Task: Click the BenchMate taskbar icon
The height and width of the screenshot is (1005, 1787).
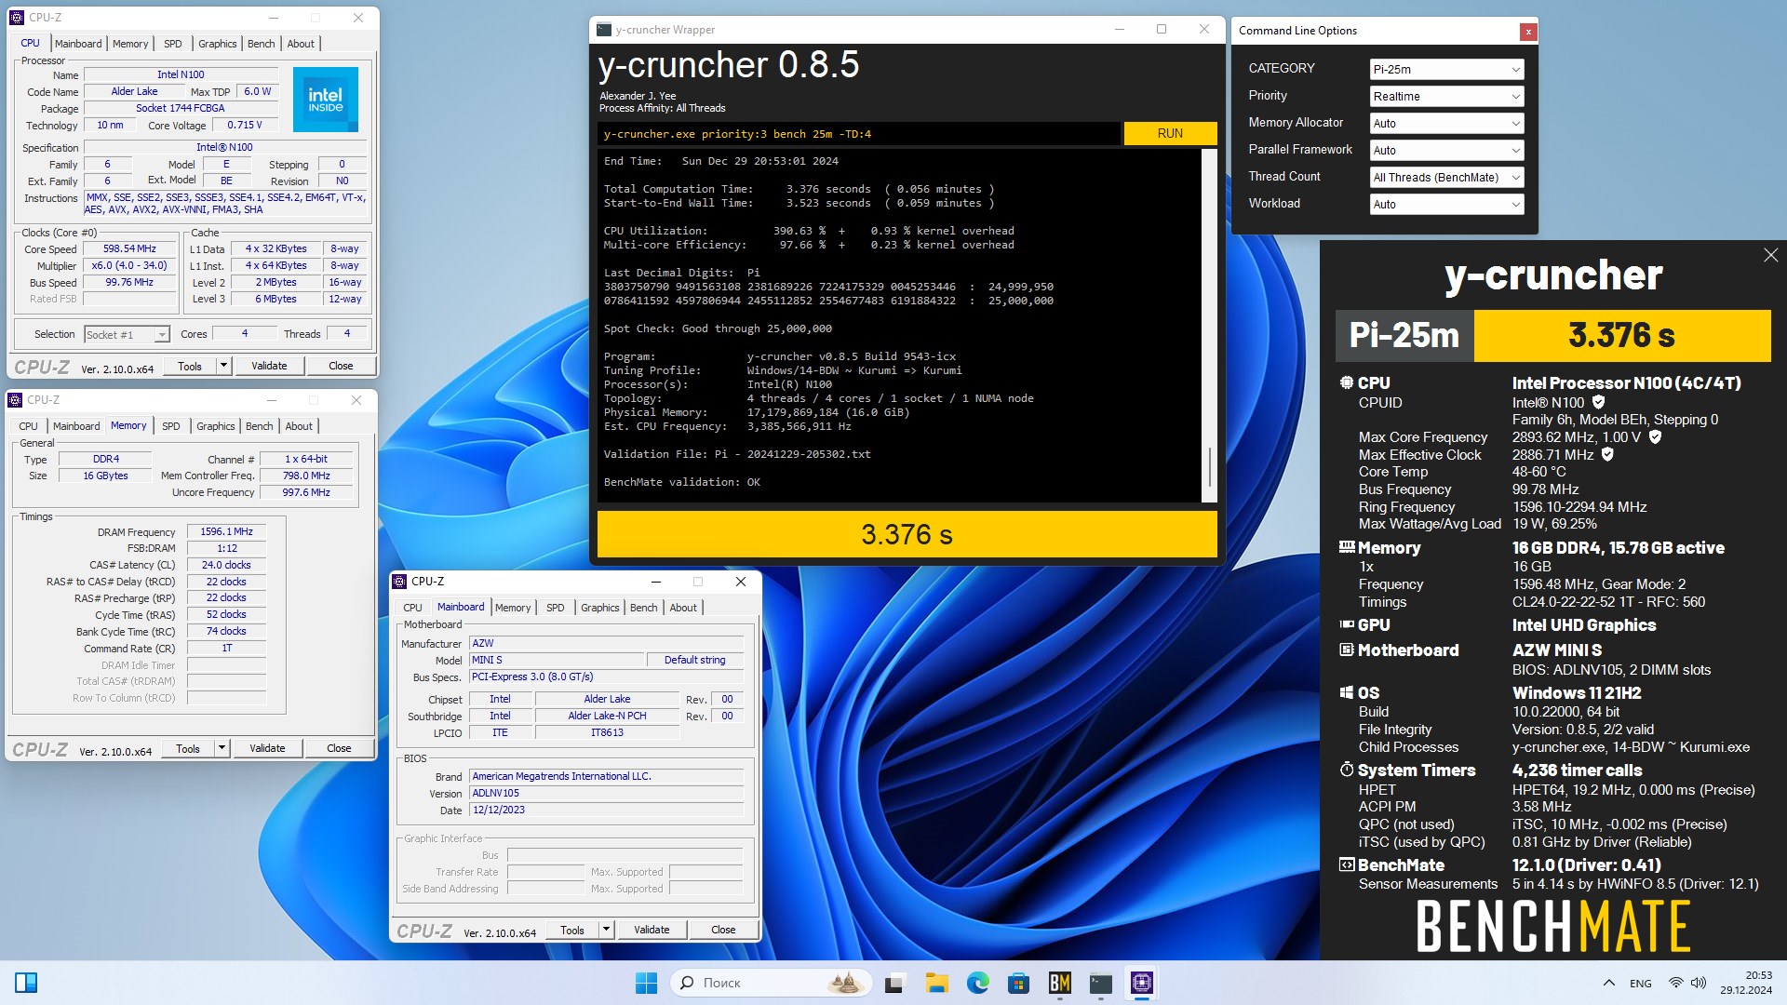Action: pos(1059,983)
